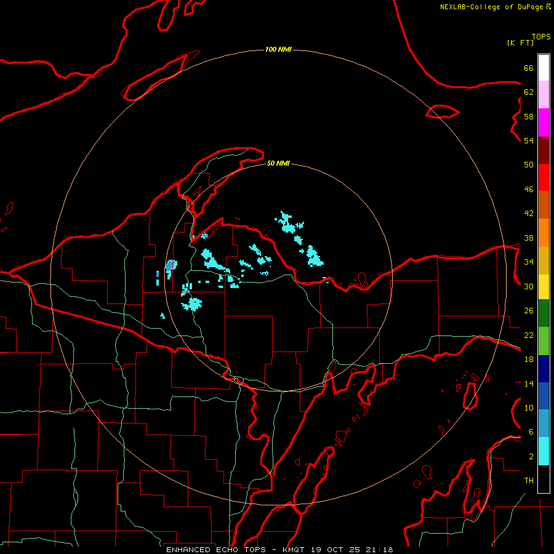Screen dimensions: 554x554
Task: Click the medium blue legend swatch above label 10
Action: [544, 396]
